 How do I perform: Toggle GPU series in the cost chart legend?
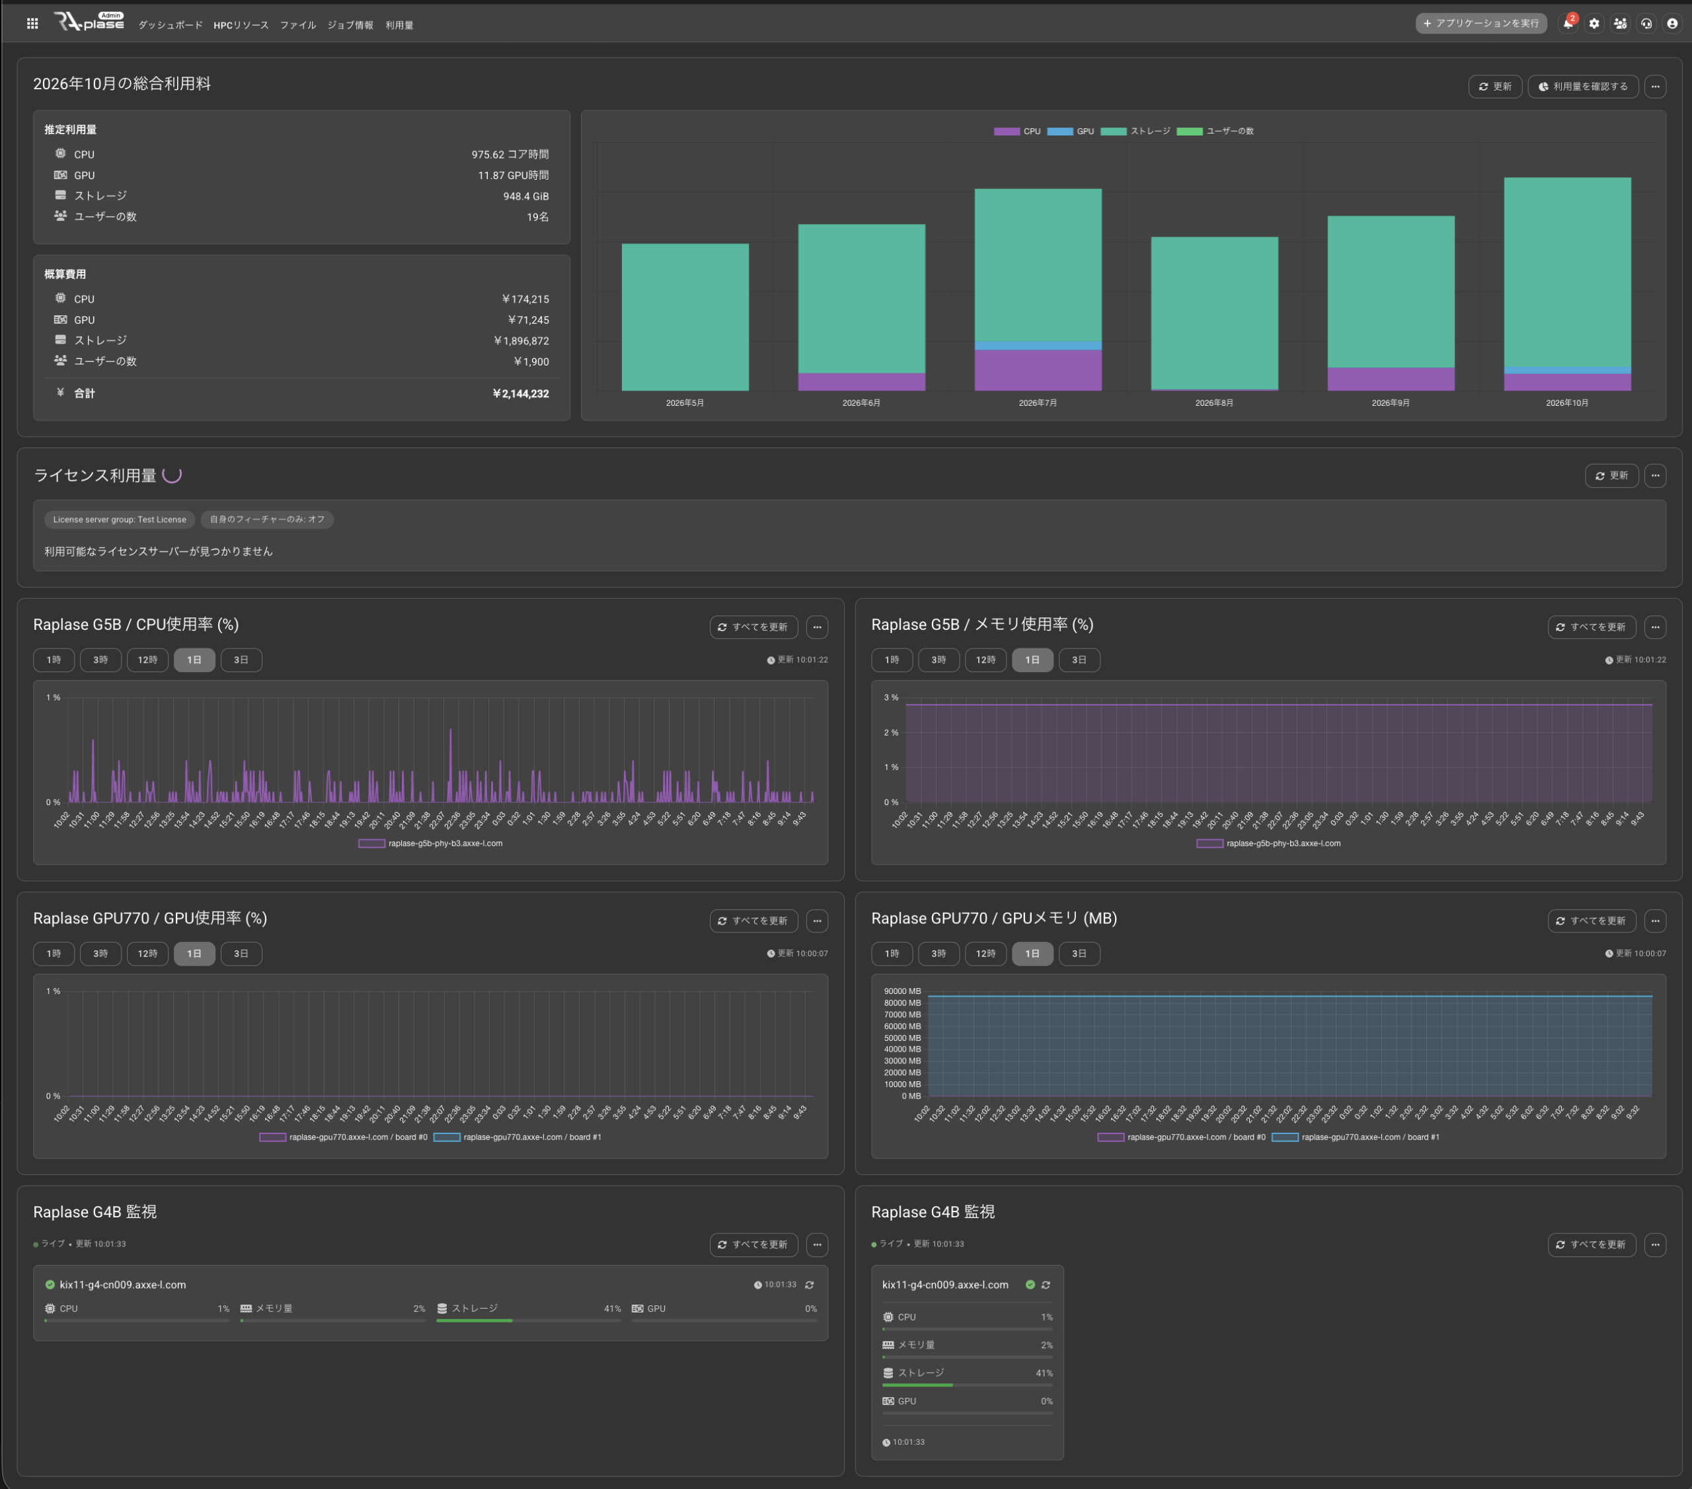[1070, 131]
